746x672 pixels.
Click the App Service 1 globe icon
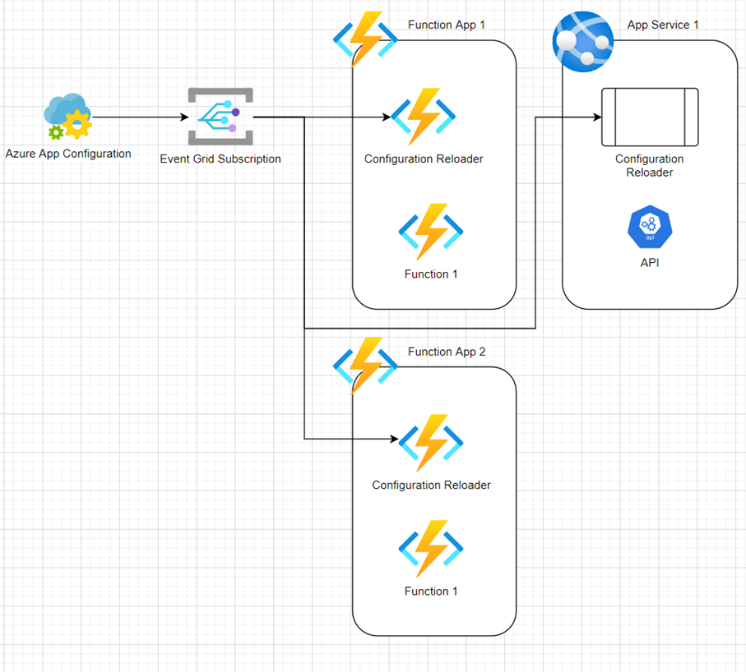(x=583, y=42)
